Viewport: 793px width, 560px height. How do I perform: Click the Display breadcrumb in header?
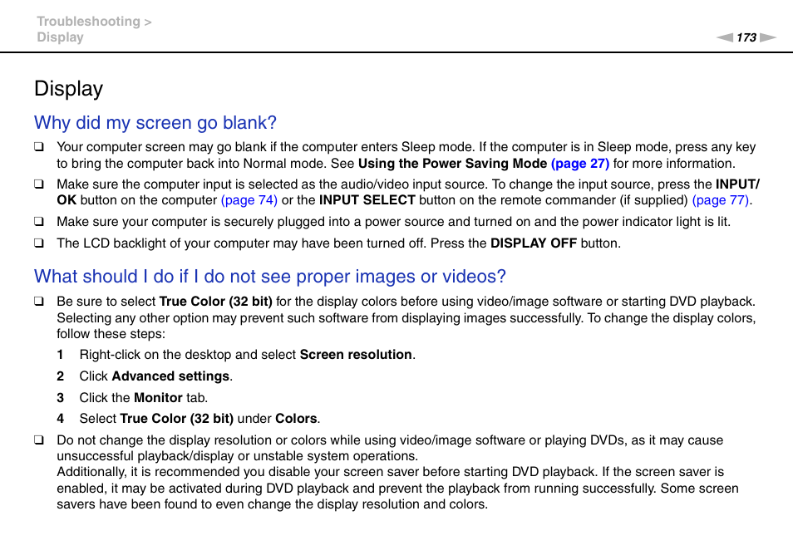[x=60, y=37]
